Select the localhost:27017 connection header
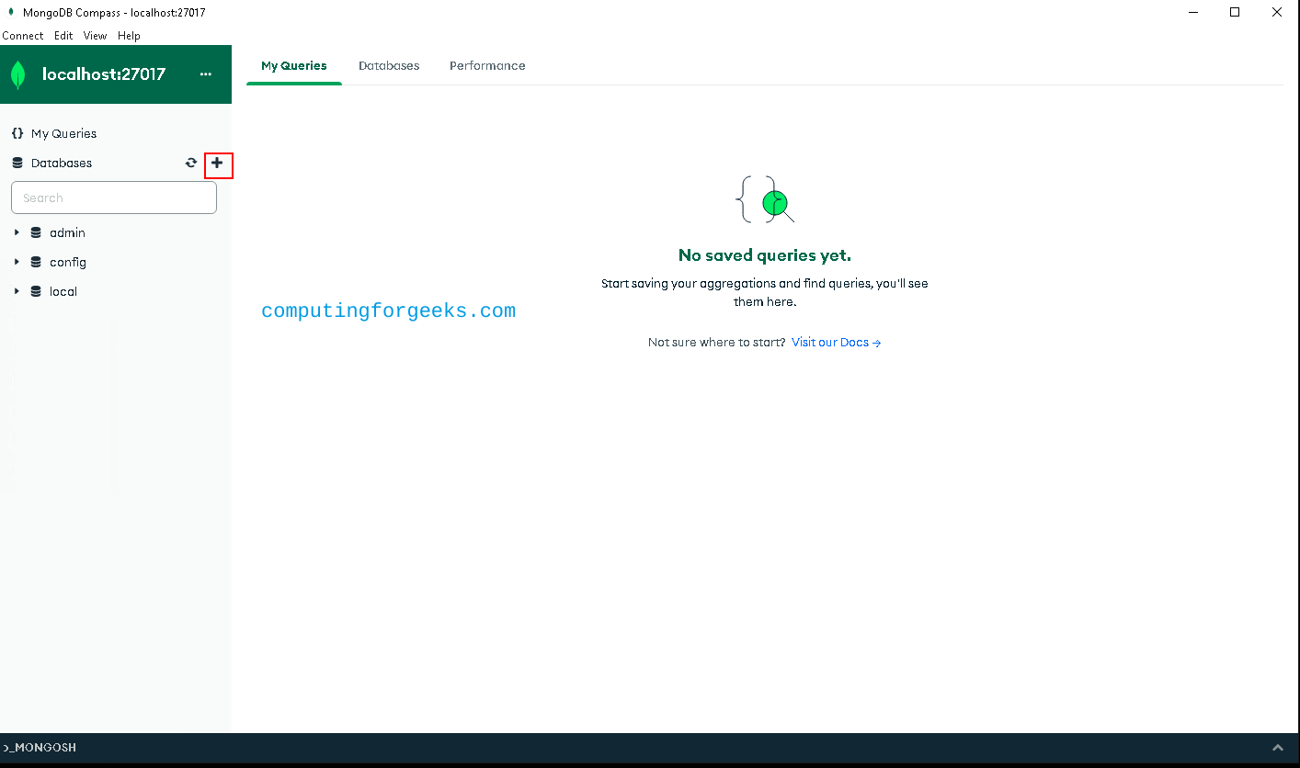The width and height of the screenshot is (1300, 768). [x=104, y=74]
